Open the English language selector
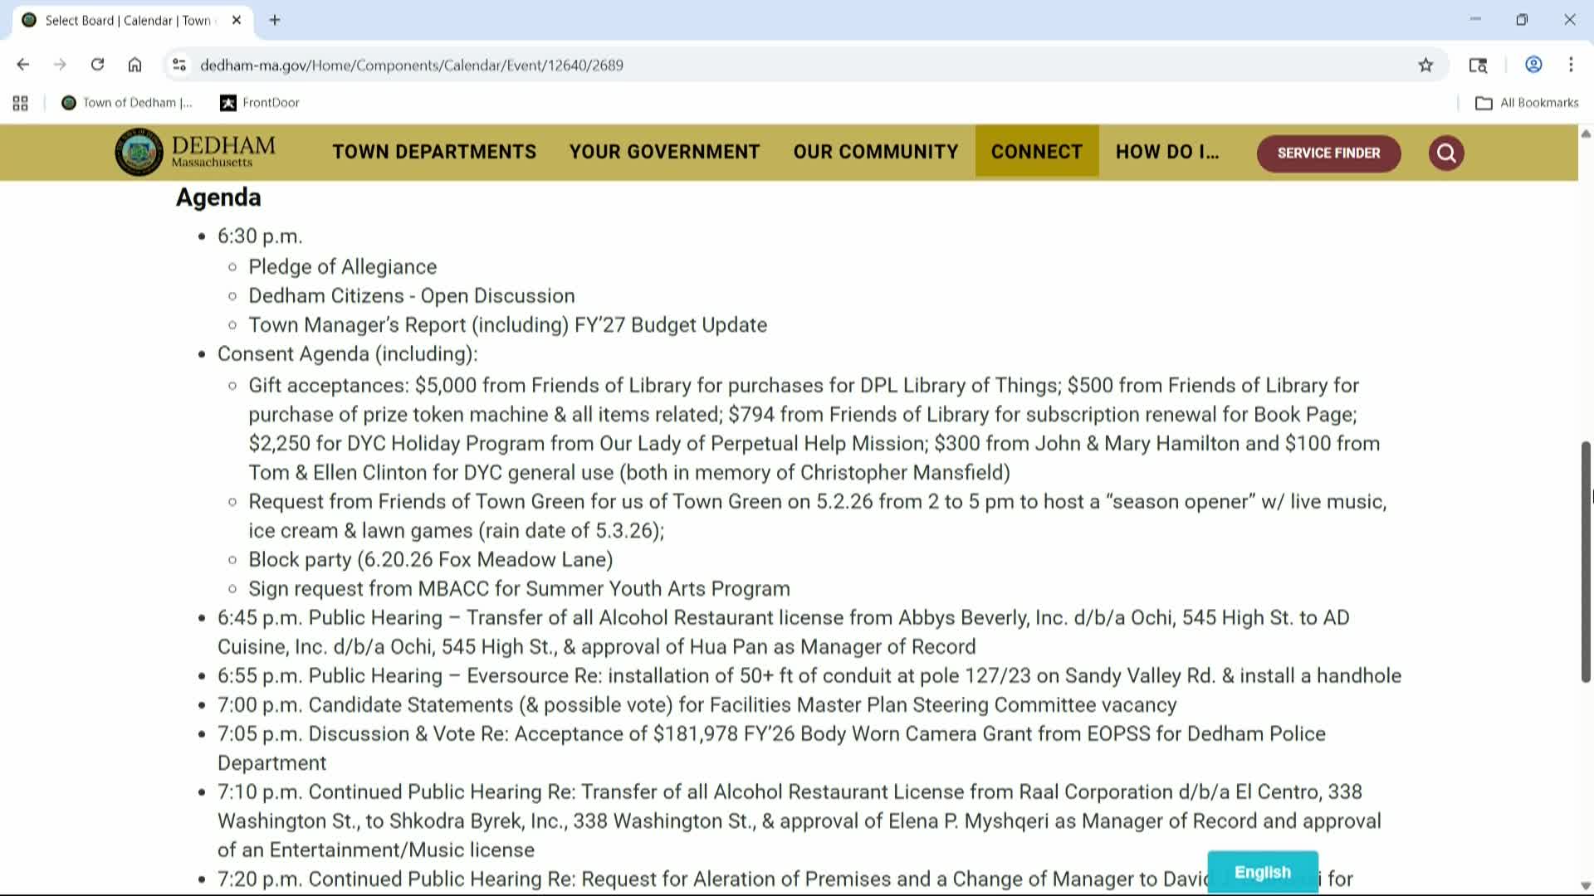This screenshot has width=1594, height=896. pyautogui.click(x=1262, y=872)
